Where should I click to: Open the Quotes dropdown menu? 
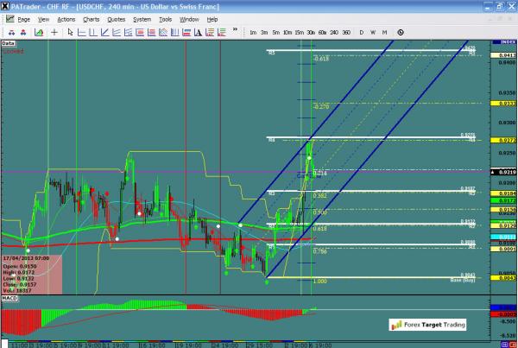pos(116,18)
